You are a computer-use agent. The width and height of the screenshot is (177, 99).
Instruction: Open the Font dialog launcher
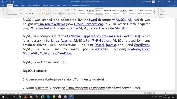[50, 17]
